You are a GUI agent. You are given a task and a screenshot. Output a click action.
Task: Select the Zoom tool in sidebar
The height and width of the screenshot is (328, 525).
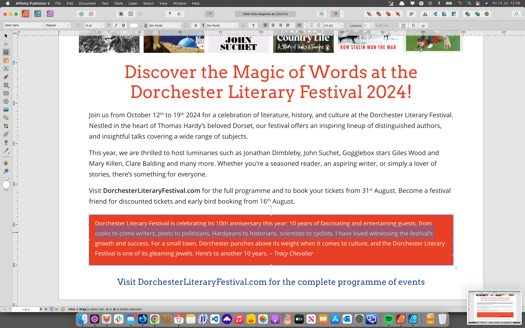[x=6, y=171]
